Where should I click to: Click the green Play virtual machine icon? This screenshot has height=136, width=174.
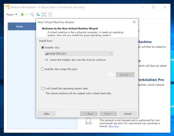(x=23, y=14)
